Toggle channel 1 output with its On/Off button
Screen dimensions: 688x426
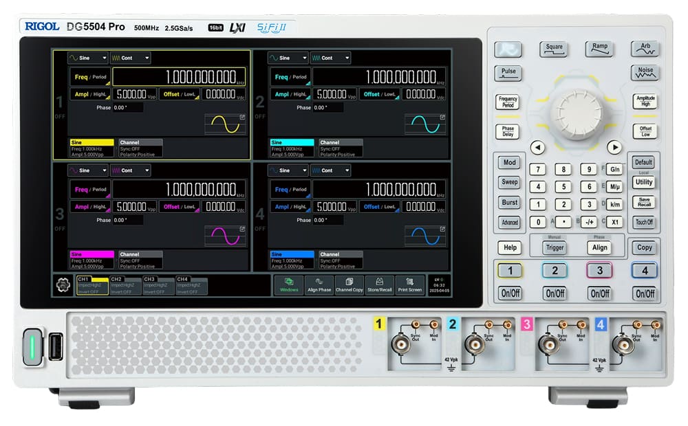(x=509, y=293)
